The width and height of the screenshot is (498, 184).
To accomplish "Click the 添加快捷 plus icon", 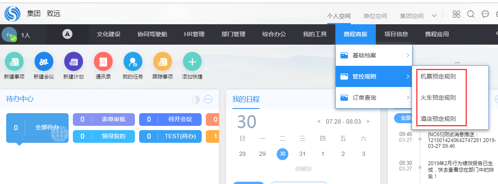I will pos(192,61).
